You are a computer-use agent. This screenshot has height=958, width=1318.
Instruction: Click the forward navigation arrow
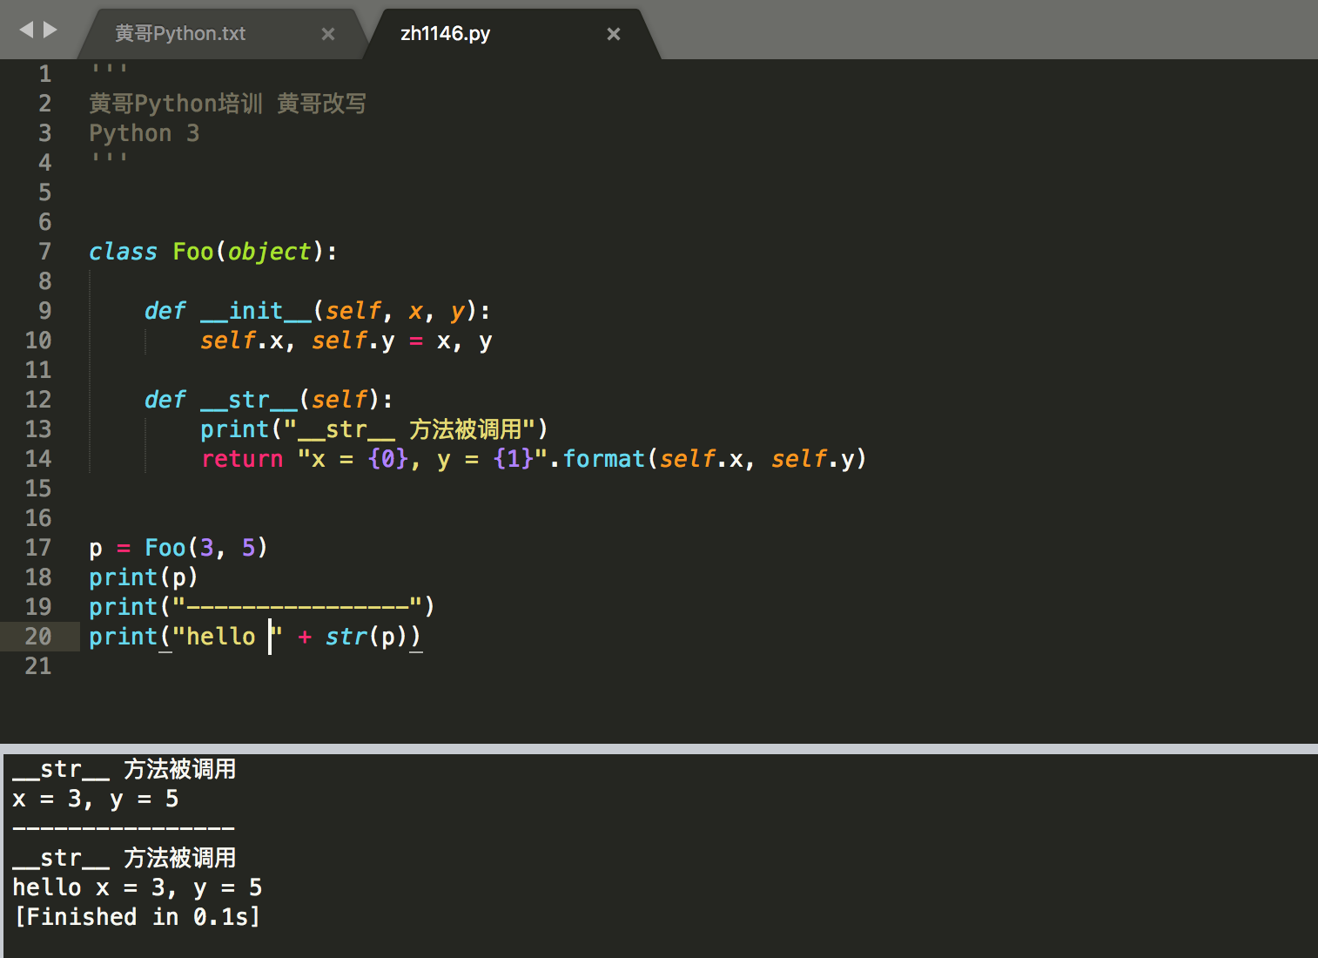pos(50,30)
